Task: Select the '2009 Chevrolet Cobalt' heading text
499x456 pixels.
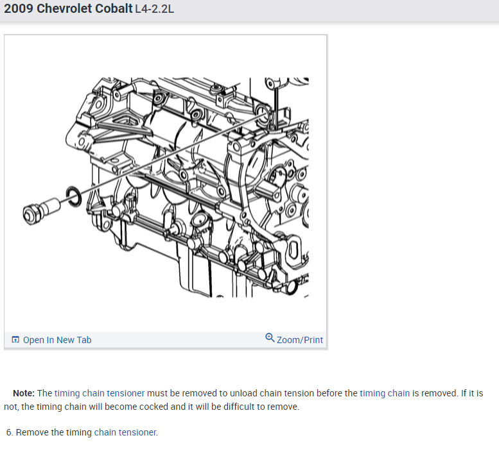Action: [x=68, y=8]
